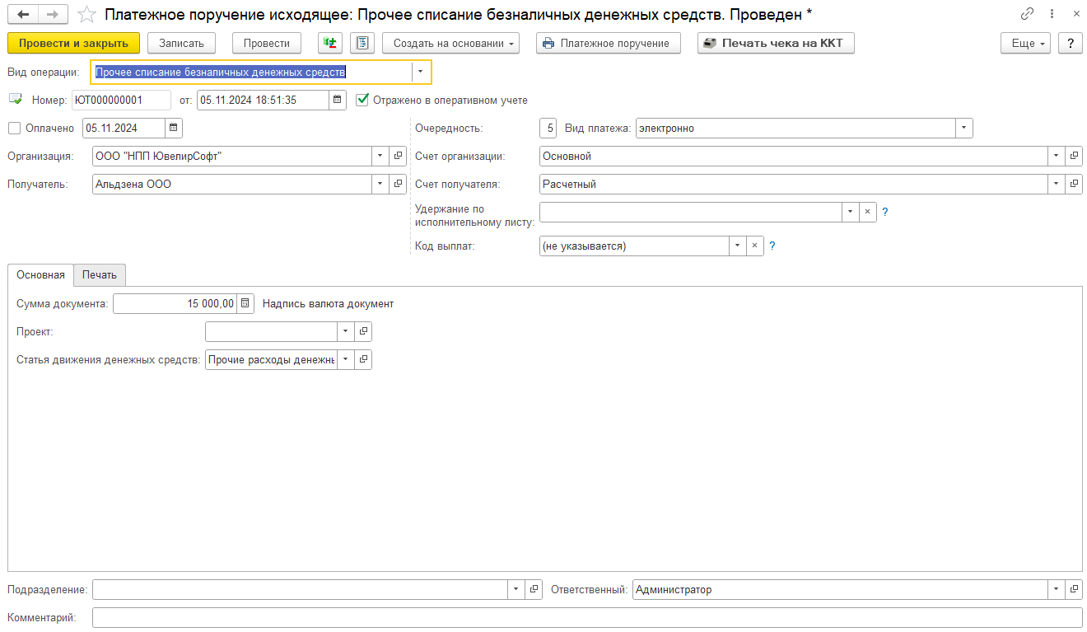Expand the Вид операции dropdown
This screenshot has height=632, width=1087.
click(x=420, y=72)
